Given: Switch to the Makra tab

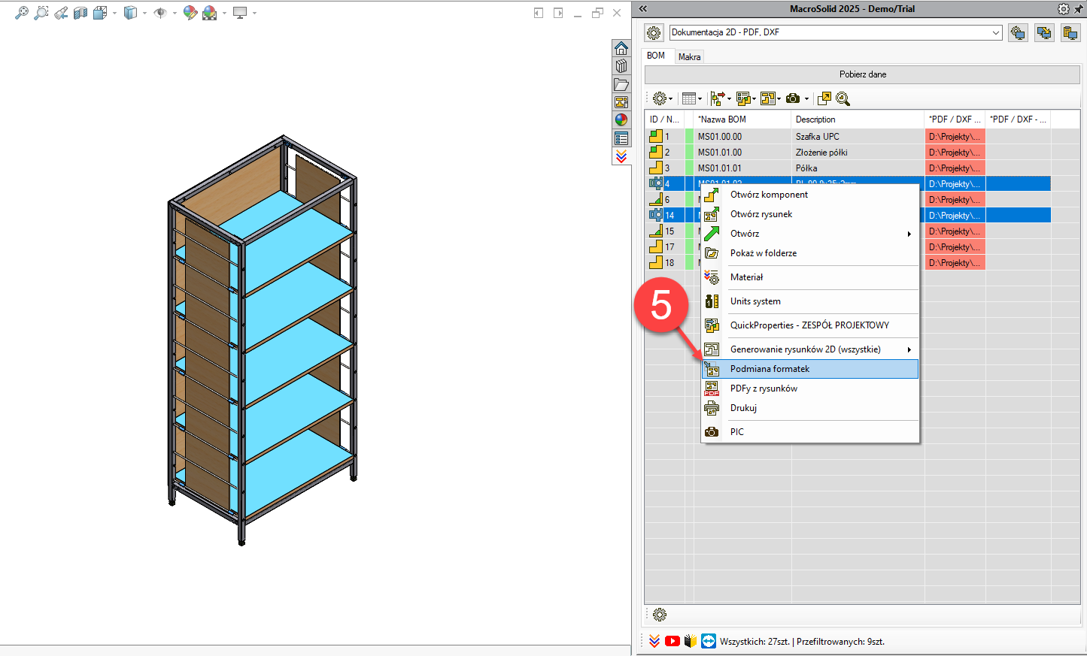Looking at the screenshot, I should coord(689,57).
